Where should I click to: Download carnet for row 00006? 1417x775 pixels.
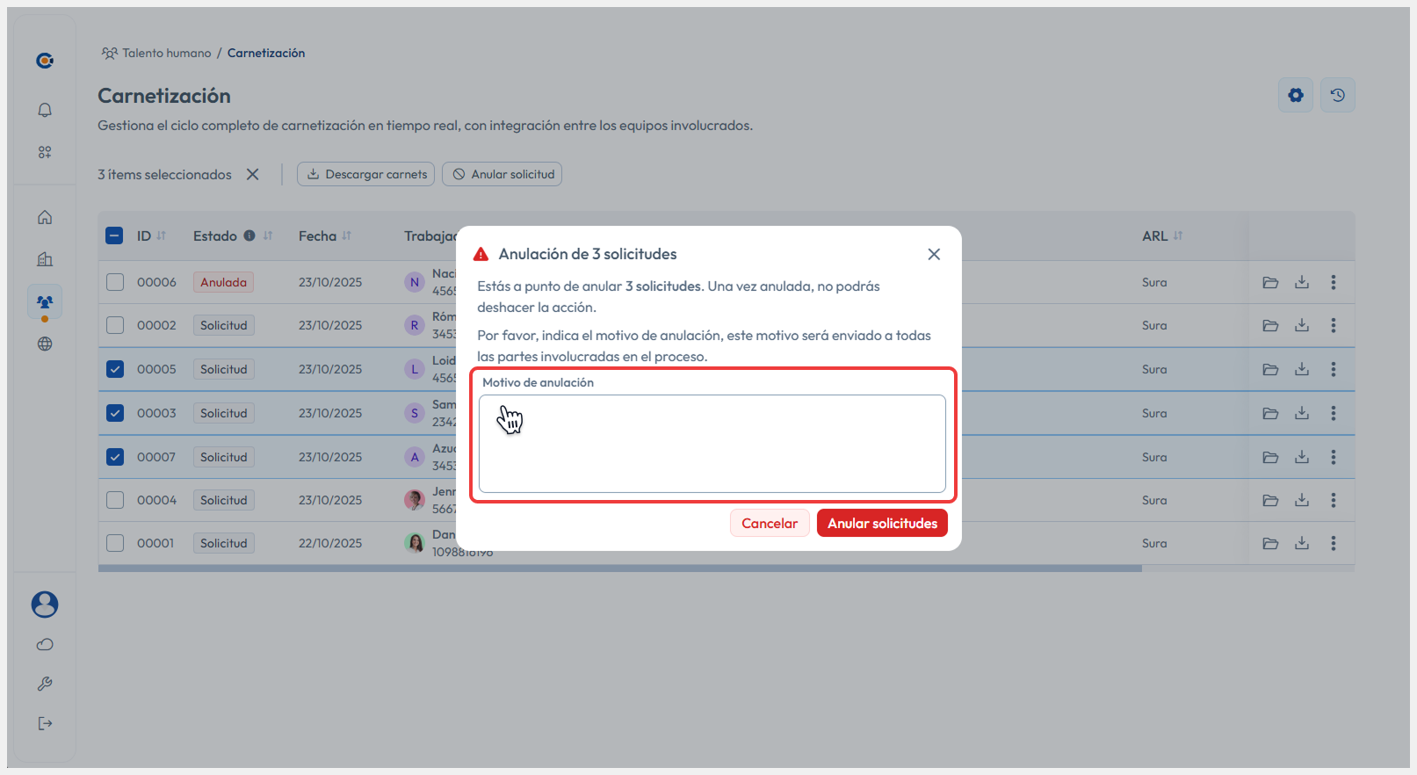tap(1301, 282)
